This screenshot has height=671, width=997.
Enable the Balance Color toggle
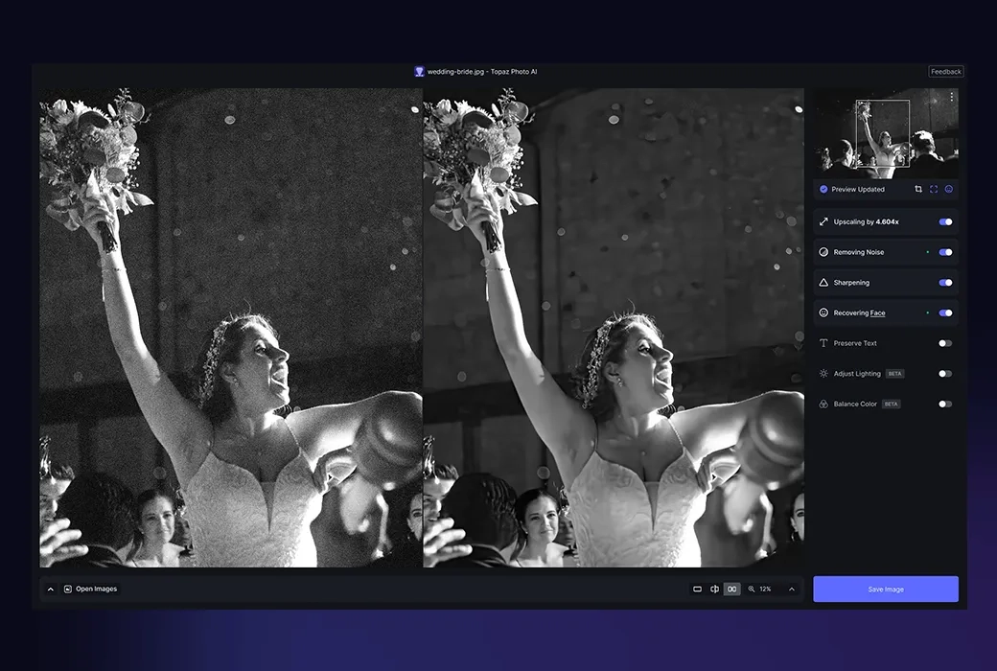pos(945,404)
